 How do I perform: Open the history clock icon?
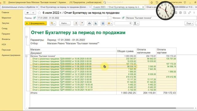[x=157, y=2]
